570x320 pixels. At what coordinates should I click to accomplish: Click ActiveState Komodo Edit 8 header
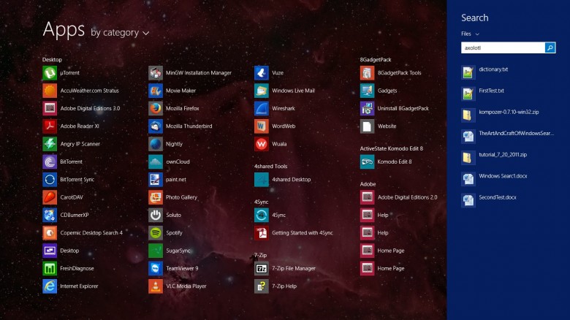click(x=392, y=148)
